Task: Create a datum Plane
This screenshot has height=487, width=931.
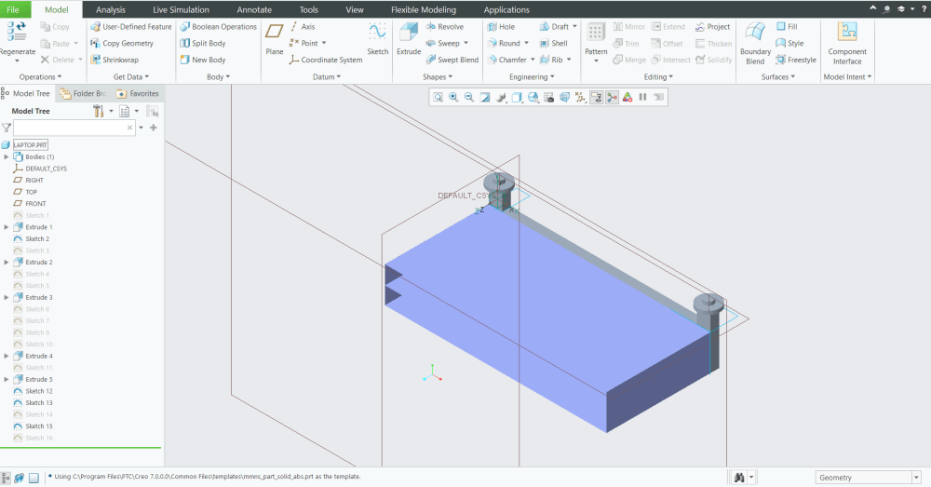Action: [x=275, y=40]
